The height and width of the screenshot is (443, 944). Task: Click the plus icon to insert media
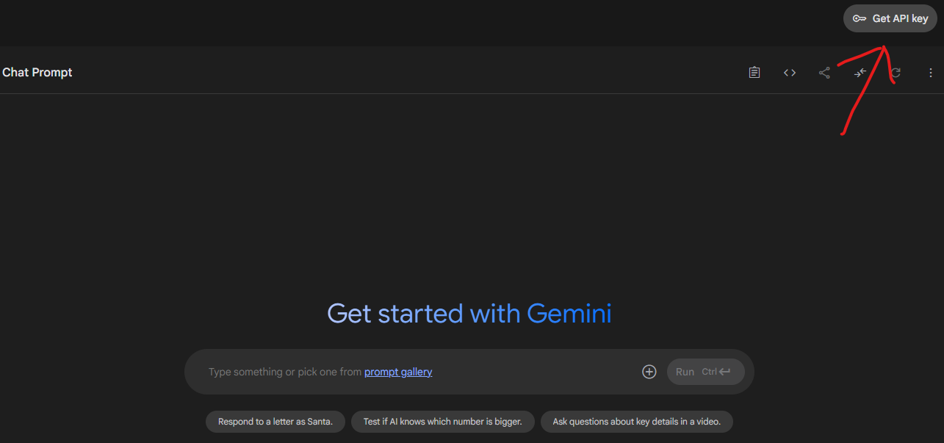649,372
